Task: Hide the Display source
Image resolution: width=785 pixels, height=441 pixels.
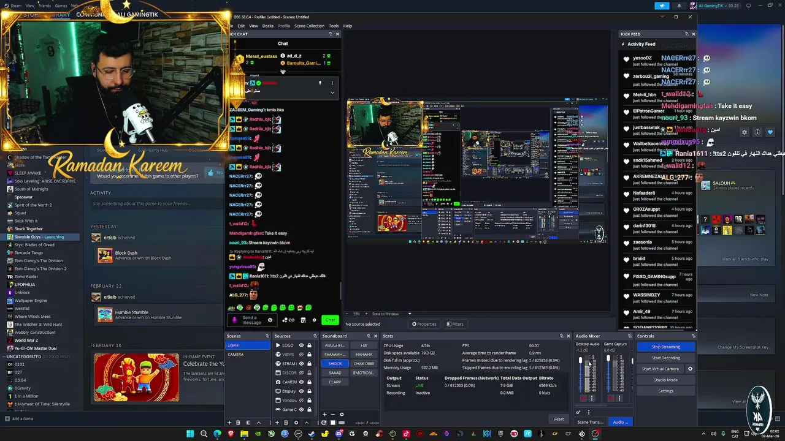Action: tap(301, 391)
